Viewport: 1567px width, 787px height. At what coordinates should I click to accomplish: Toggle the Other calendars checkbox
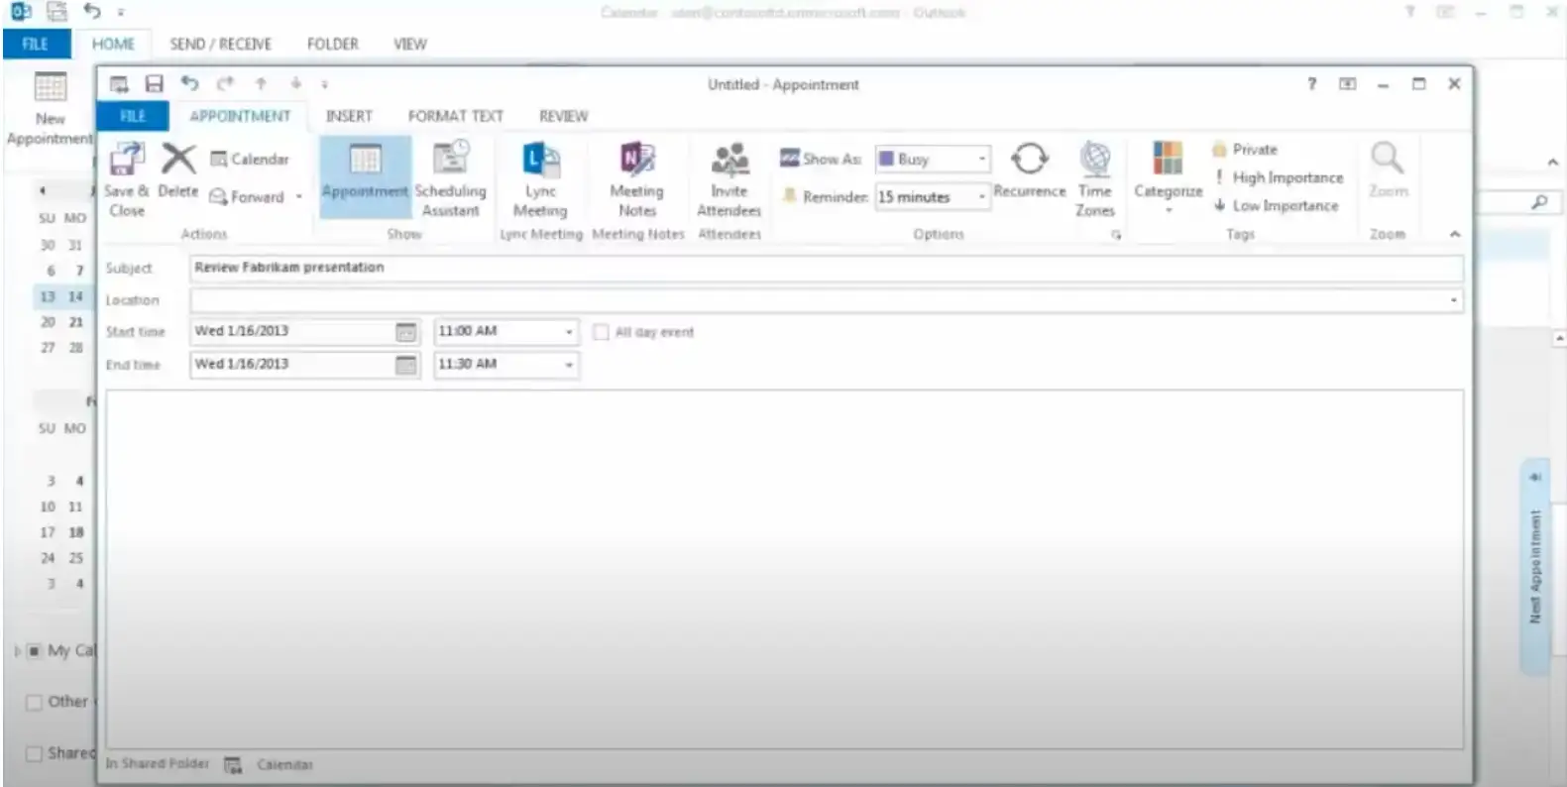point(34,702)
